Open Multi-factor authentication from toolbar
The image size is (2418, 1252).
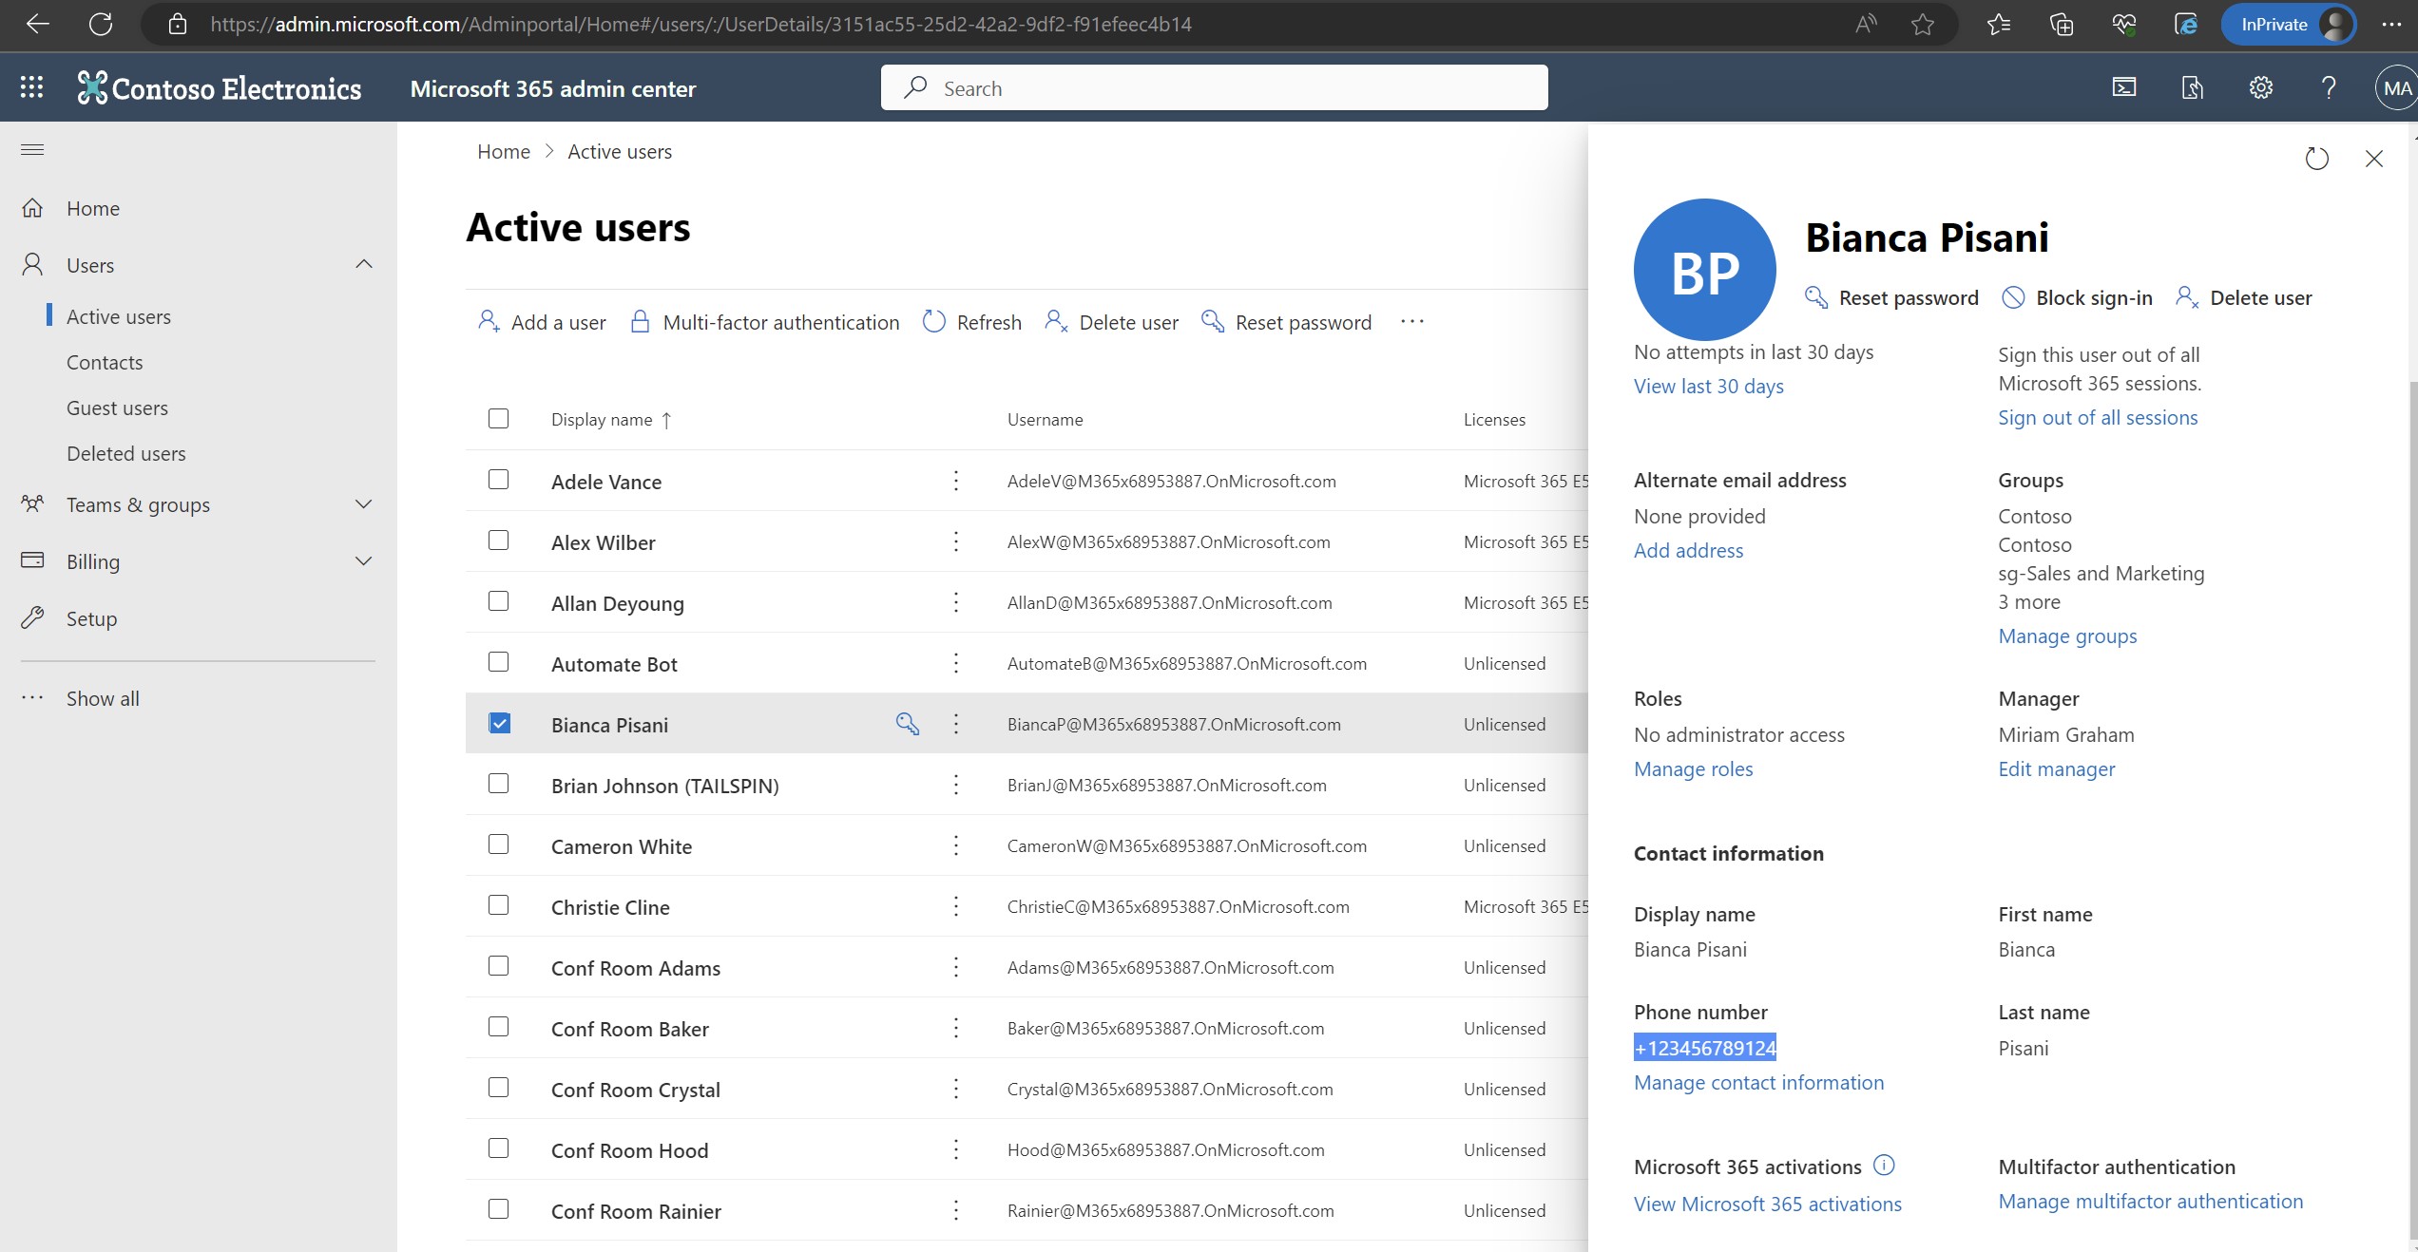[x=765, y=322]
